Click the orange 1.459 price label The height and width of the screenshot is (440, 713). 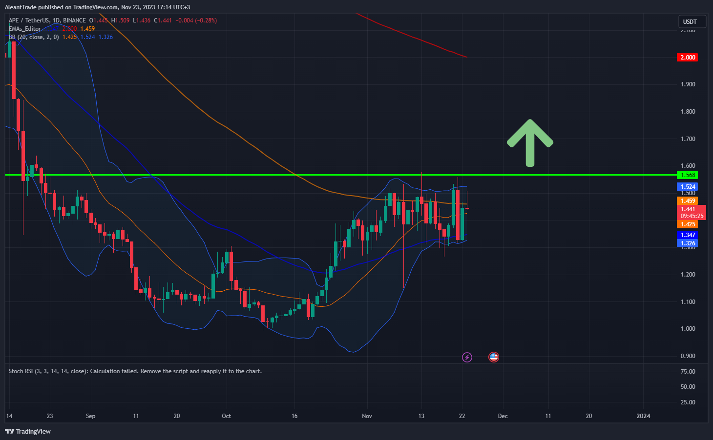coord(688,201)
